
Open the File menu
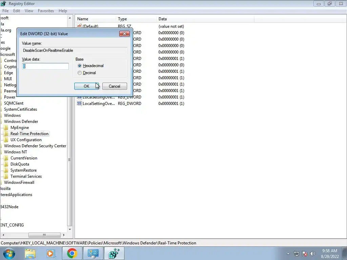[5, 10]
